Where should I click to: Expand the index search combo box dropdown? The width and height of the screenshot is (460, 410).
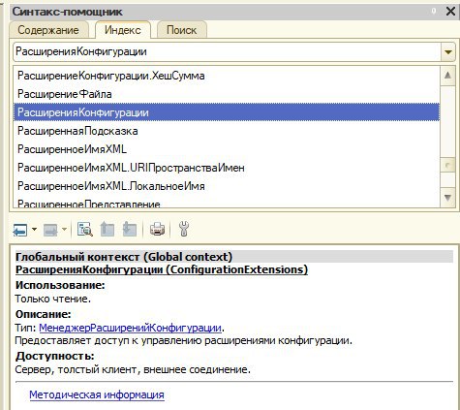pyautogui.click(x=447, y=51)
